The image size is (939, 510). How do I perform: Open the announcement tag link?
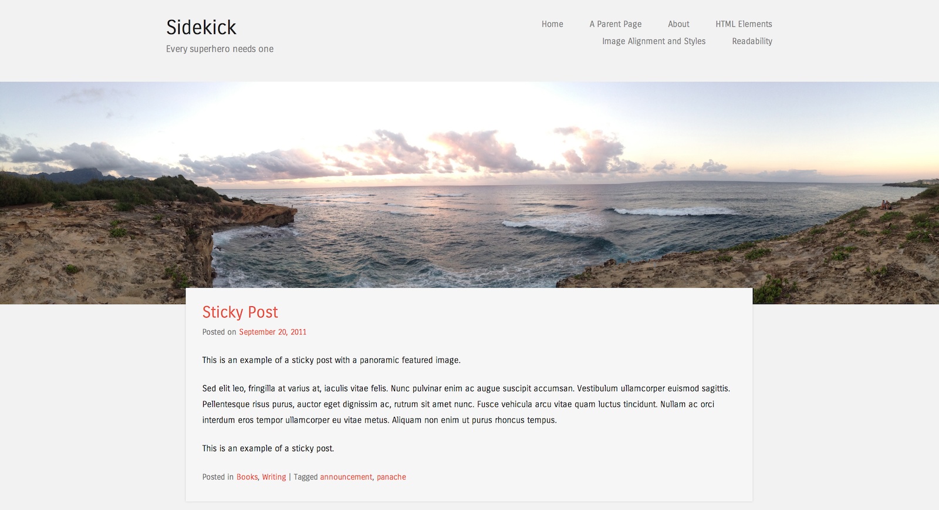[346, 477]
